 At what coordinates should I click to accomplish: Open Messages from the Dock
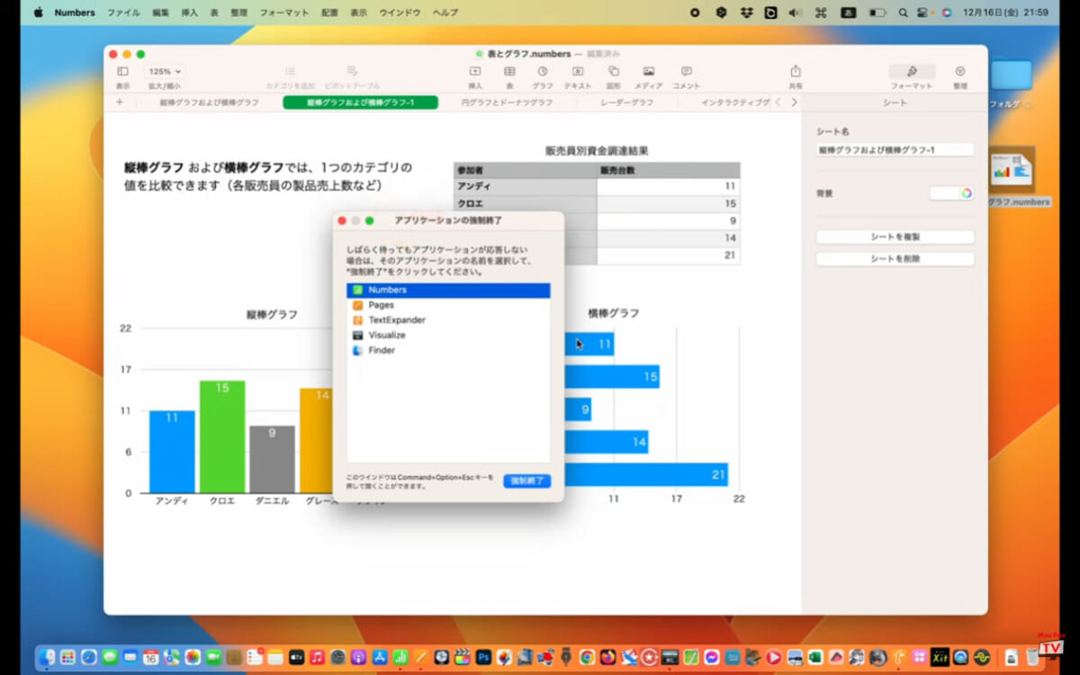[x=110, y=658]
